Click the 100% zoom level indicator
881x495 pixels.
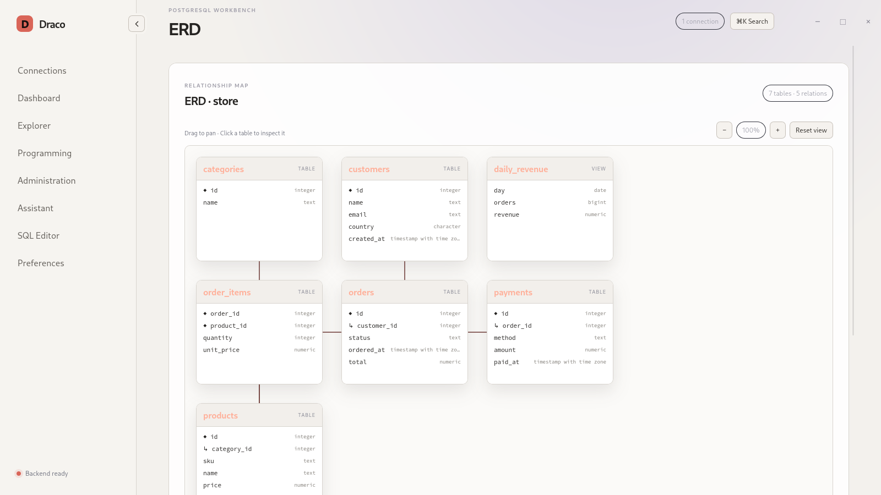pyautogui.click(x=751, y=130)
